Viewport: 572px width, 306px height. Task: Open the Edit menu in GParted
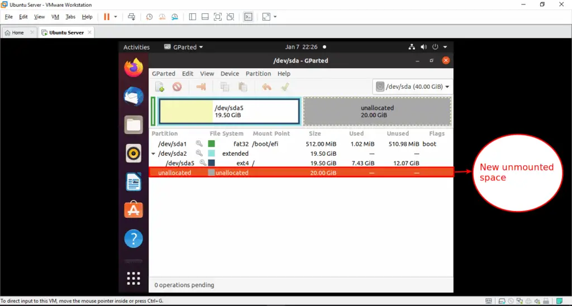(188, 74)
